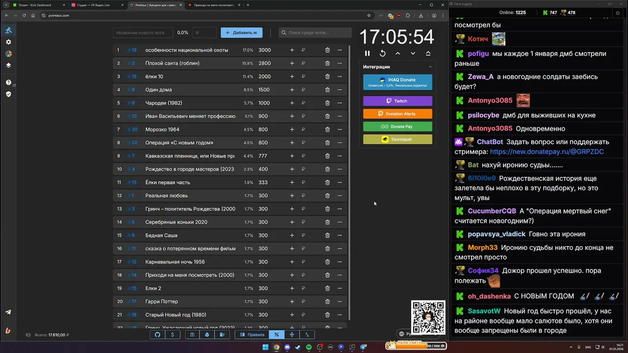
Task: Add amount to Ёлки первая часть lot
Action: point(292,182)
